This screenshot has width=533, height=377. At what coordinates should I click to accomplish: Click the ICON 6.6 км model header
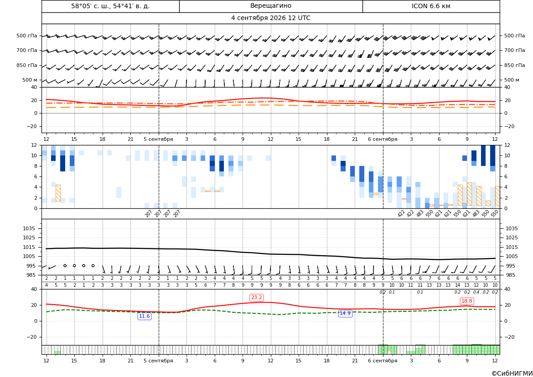[431, 6]
